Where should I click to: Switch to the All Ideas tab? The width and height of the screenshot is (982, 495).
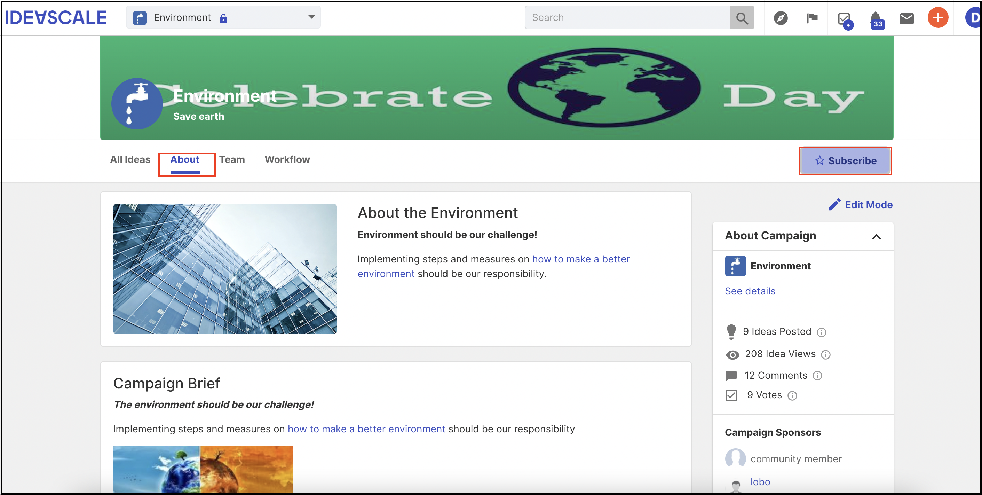(130, 159)
